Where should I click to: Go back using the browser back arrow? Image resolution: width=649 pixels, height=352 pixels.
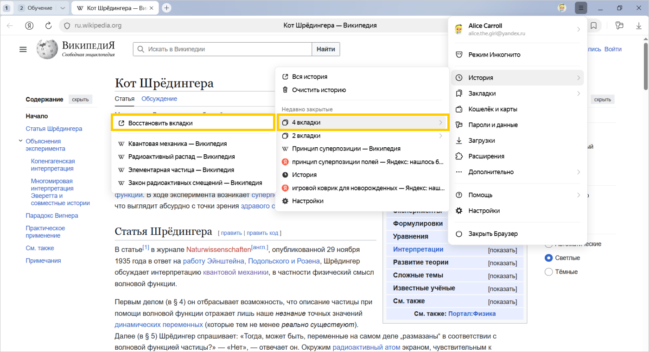click(10, 25)
